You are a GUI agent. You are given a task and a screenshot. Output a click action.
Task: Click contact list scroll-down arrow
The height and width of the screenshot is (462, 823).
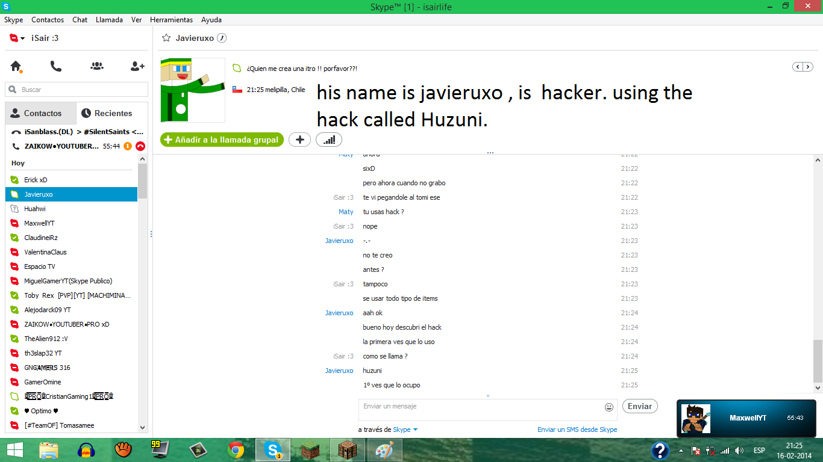[143, 427]
